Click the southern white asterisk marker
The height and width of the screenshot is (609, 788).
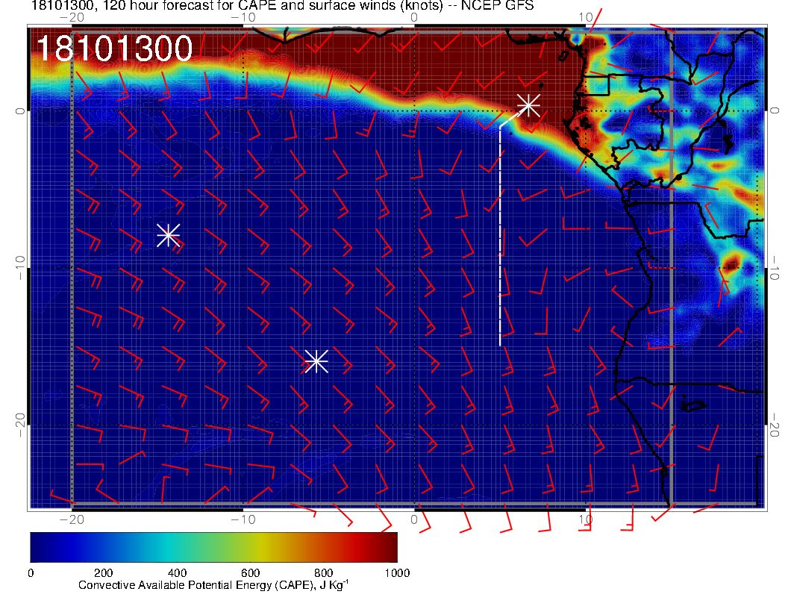[316, 361]
